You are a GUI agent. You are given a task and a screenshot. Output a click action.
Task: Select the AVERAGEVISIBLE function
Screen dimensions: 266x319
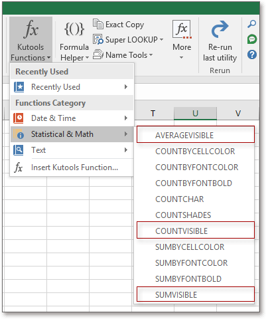[x=196, y=135]
